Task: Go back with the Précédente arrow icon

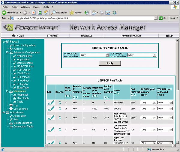Action: point(4,13)
